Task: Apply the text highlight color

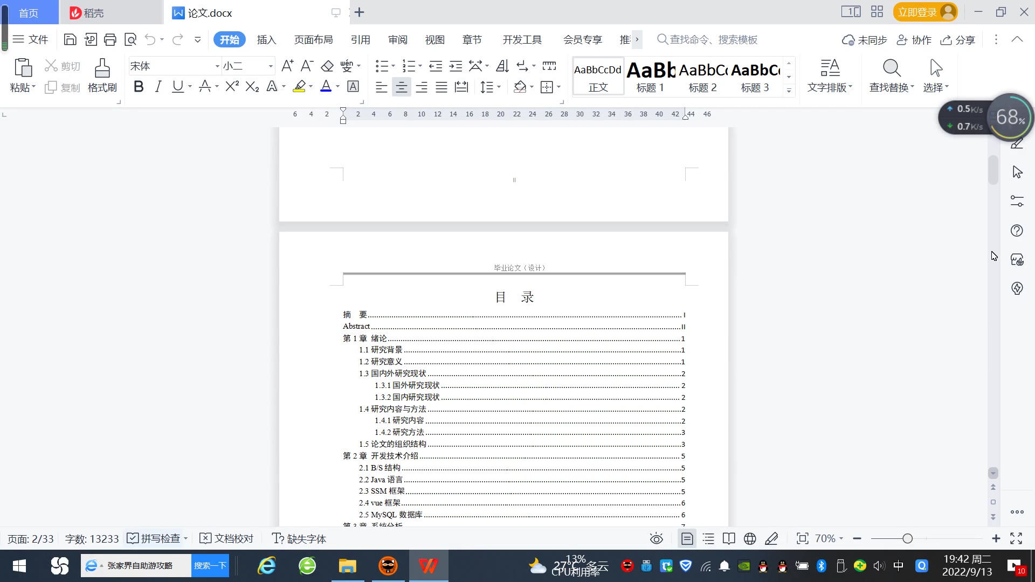Action: (x=299, y=87)
